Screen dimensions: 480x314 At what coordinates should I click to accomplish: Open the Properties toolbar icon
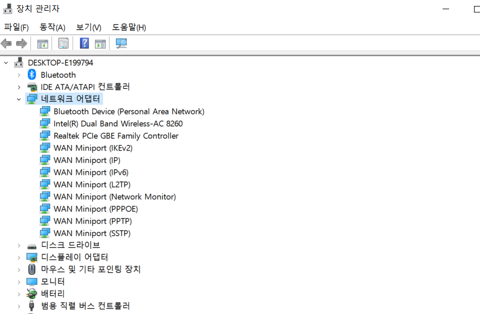click(x=63, y=43)
